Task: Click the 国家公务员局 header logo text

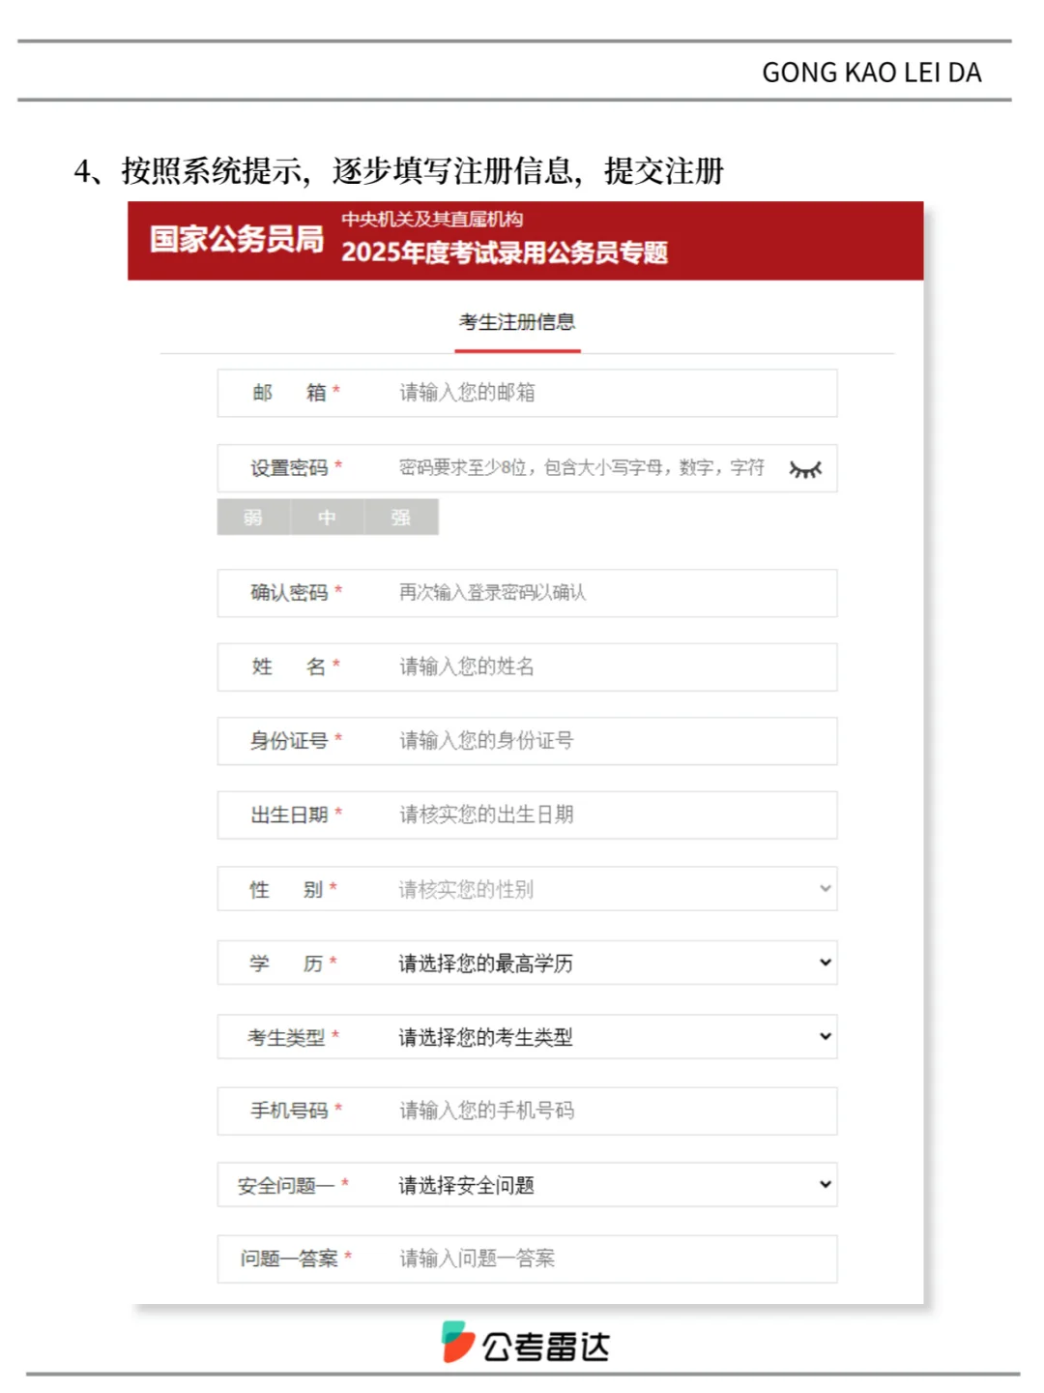Action: click(237, 239)
